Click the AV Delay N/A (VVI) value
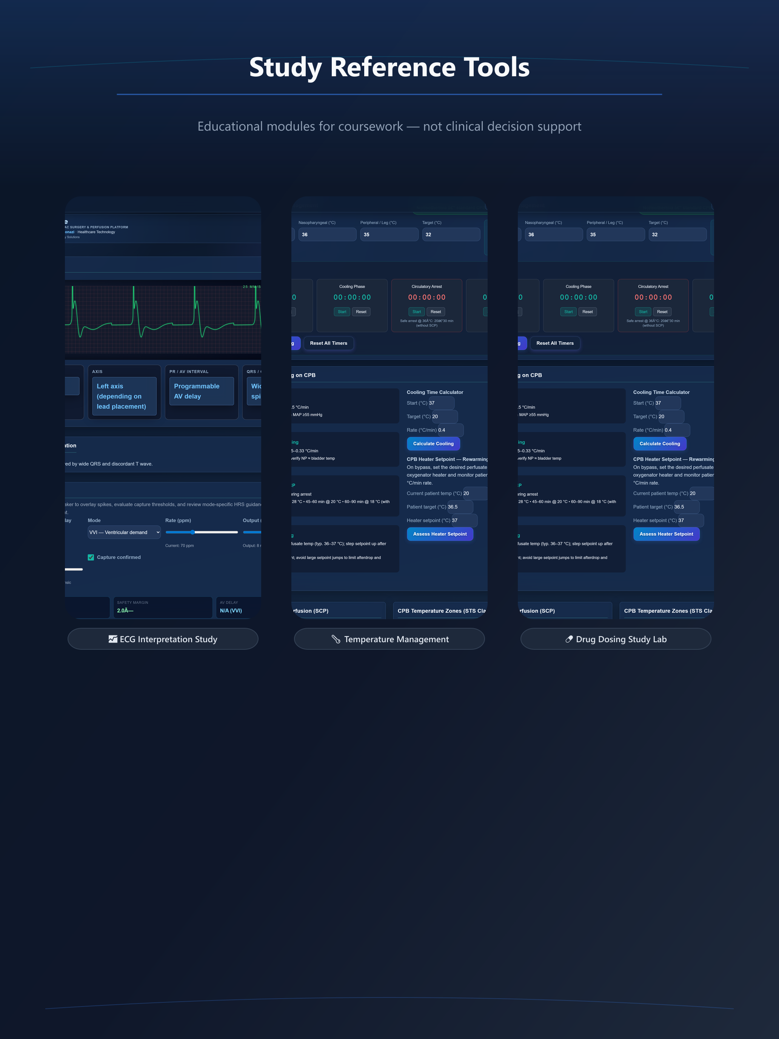The width and height of the screenshot is (779, 1039). 231,610
